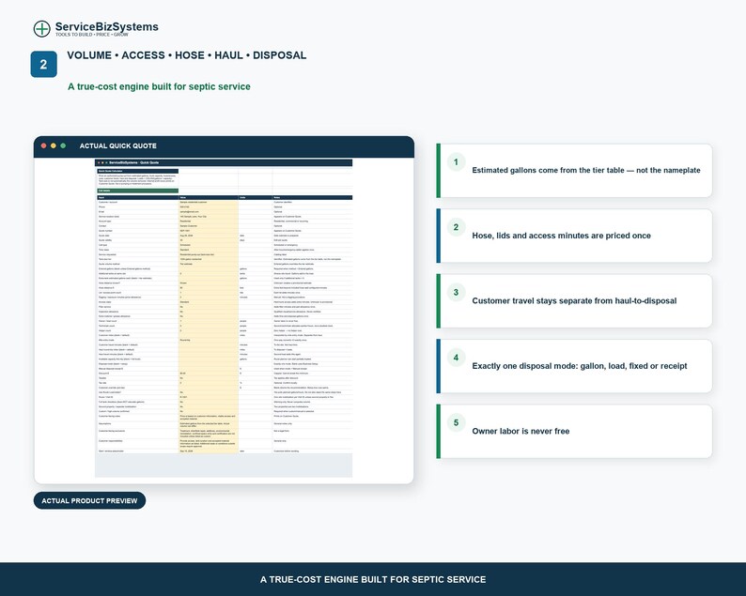Viewport: 746px width, 596px height.
Task: Click the red dot in Actual Quick Quote window
Action: tap(44, 145)
